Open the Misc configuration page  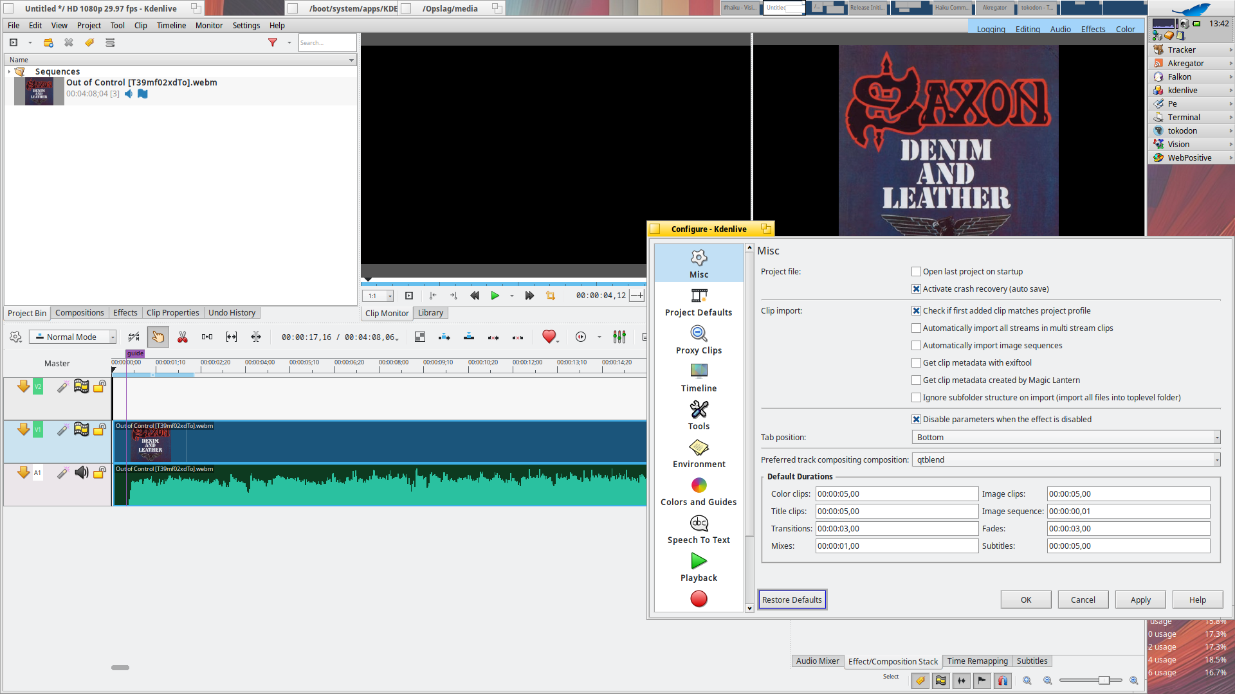tap(699, 264)
